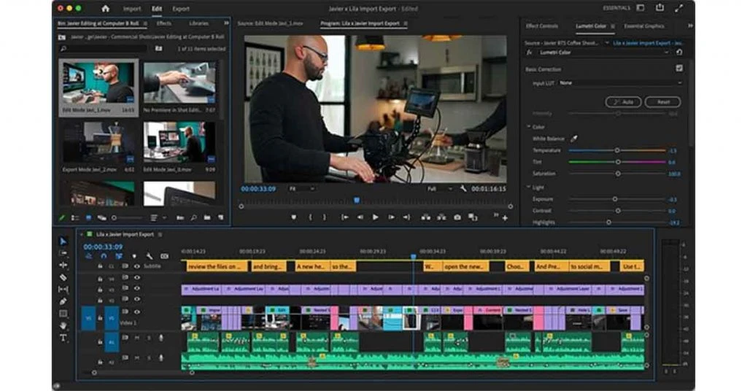The height and width of the screenshot is (391, 747).
Task: Enable voice-over record on A1 track
Action: pos(161,338)
